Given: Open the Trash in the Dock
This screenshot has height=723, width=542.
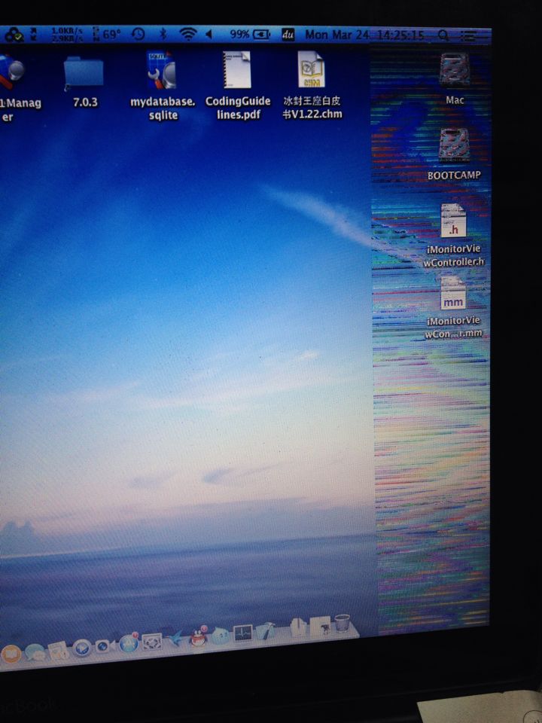Looking at the screenshot, I should point(342,624).
